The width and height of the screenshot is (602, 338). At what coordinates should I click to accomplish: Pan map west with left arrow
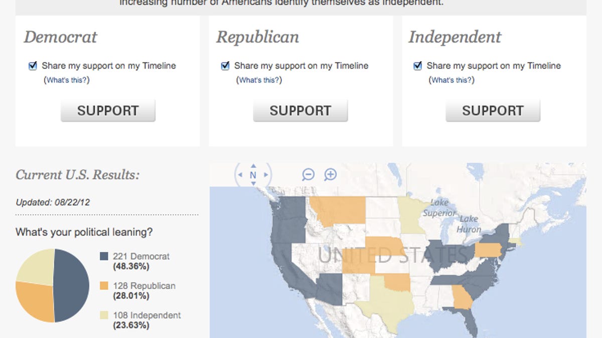(240, 175)
